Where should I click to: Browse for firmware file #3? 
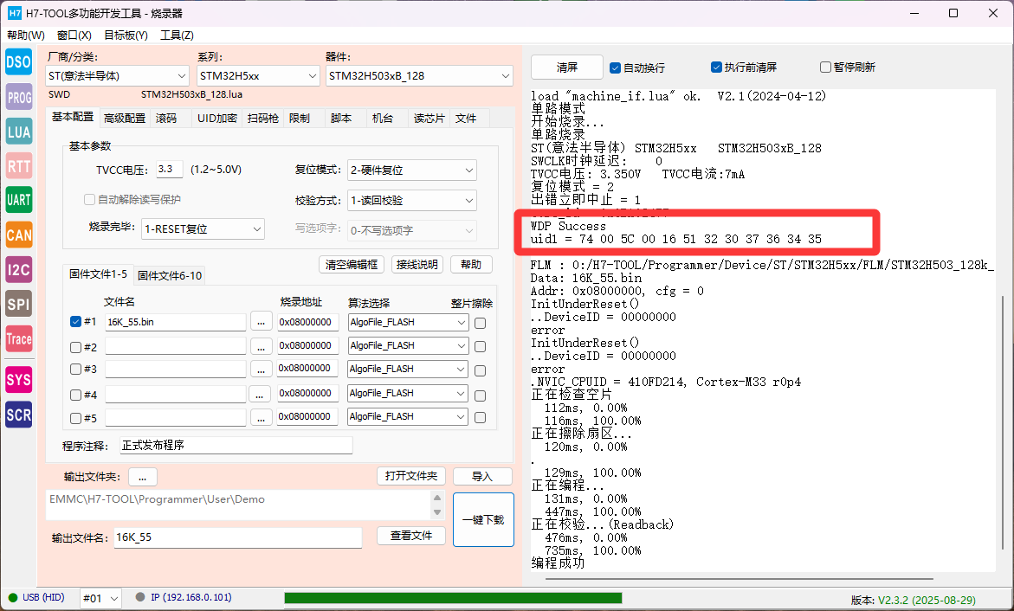(261, 370)
